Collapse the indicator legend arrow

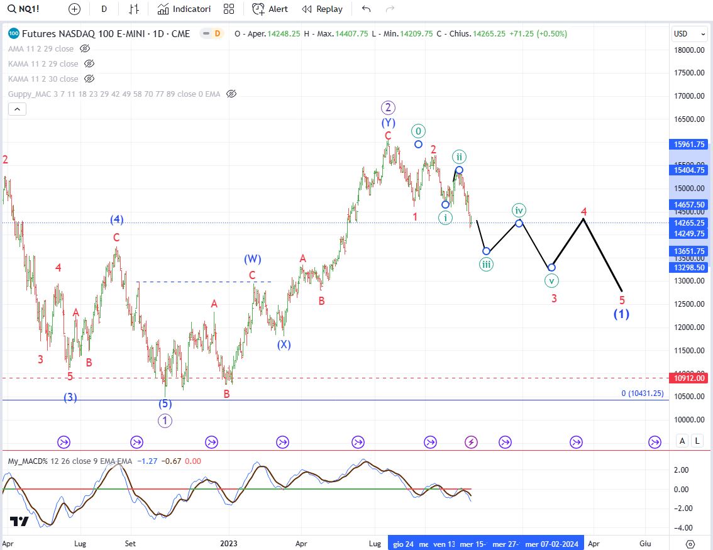click(17, 109)
